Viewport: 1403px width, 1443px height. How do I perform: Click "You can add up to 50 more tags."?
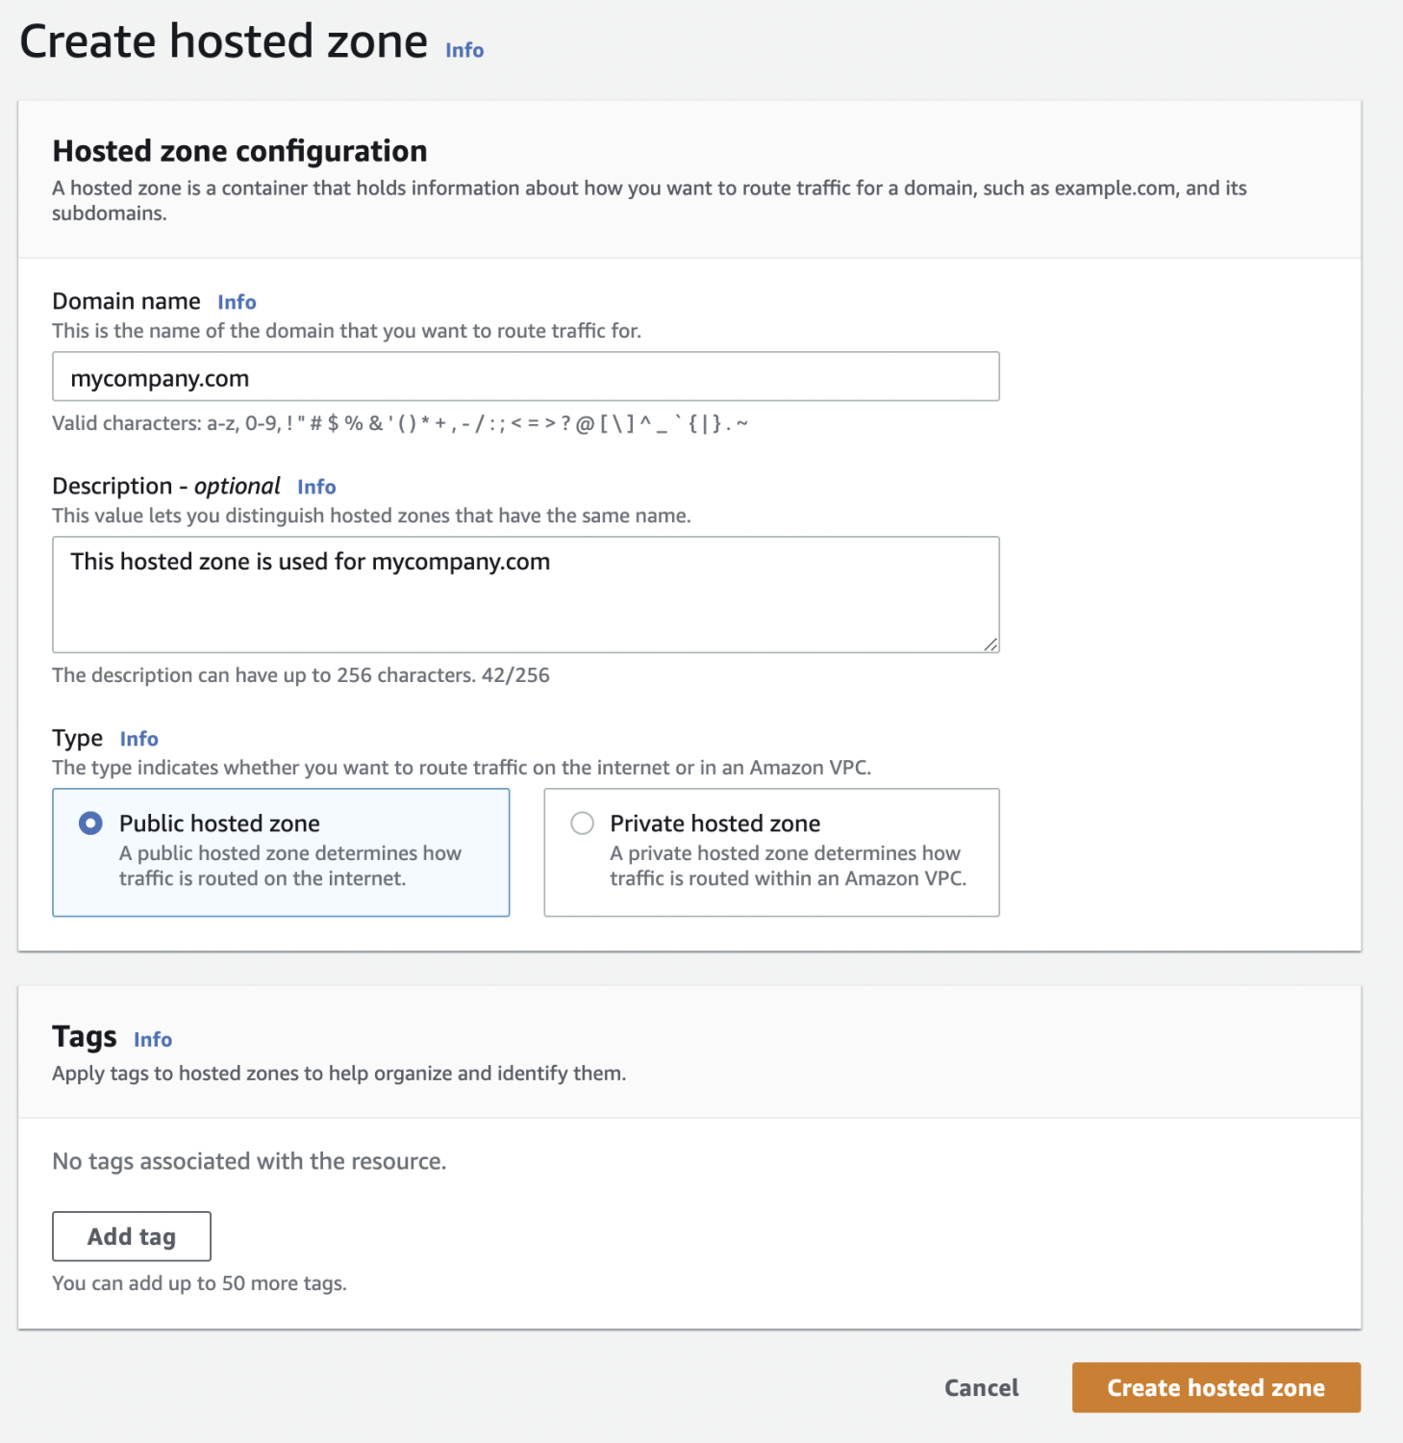pyautogui.click(x=200, y=1283)
